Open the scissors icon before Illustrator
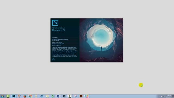174x98 pixels. pyautogui.click(x=76, y=96)
